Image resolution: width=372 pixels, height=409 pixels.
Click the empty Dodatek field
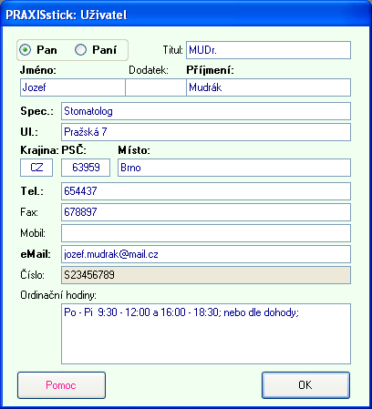click(x=156, y=87)
